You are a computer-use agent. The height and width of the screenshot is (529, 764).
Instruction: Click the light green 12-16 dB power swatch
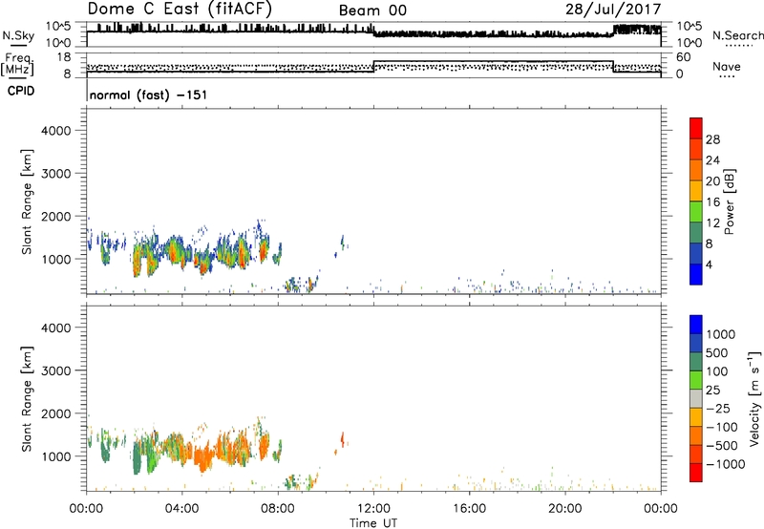[696, 212]
